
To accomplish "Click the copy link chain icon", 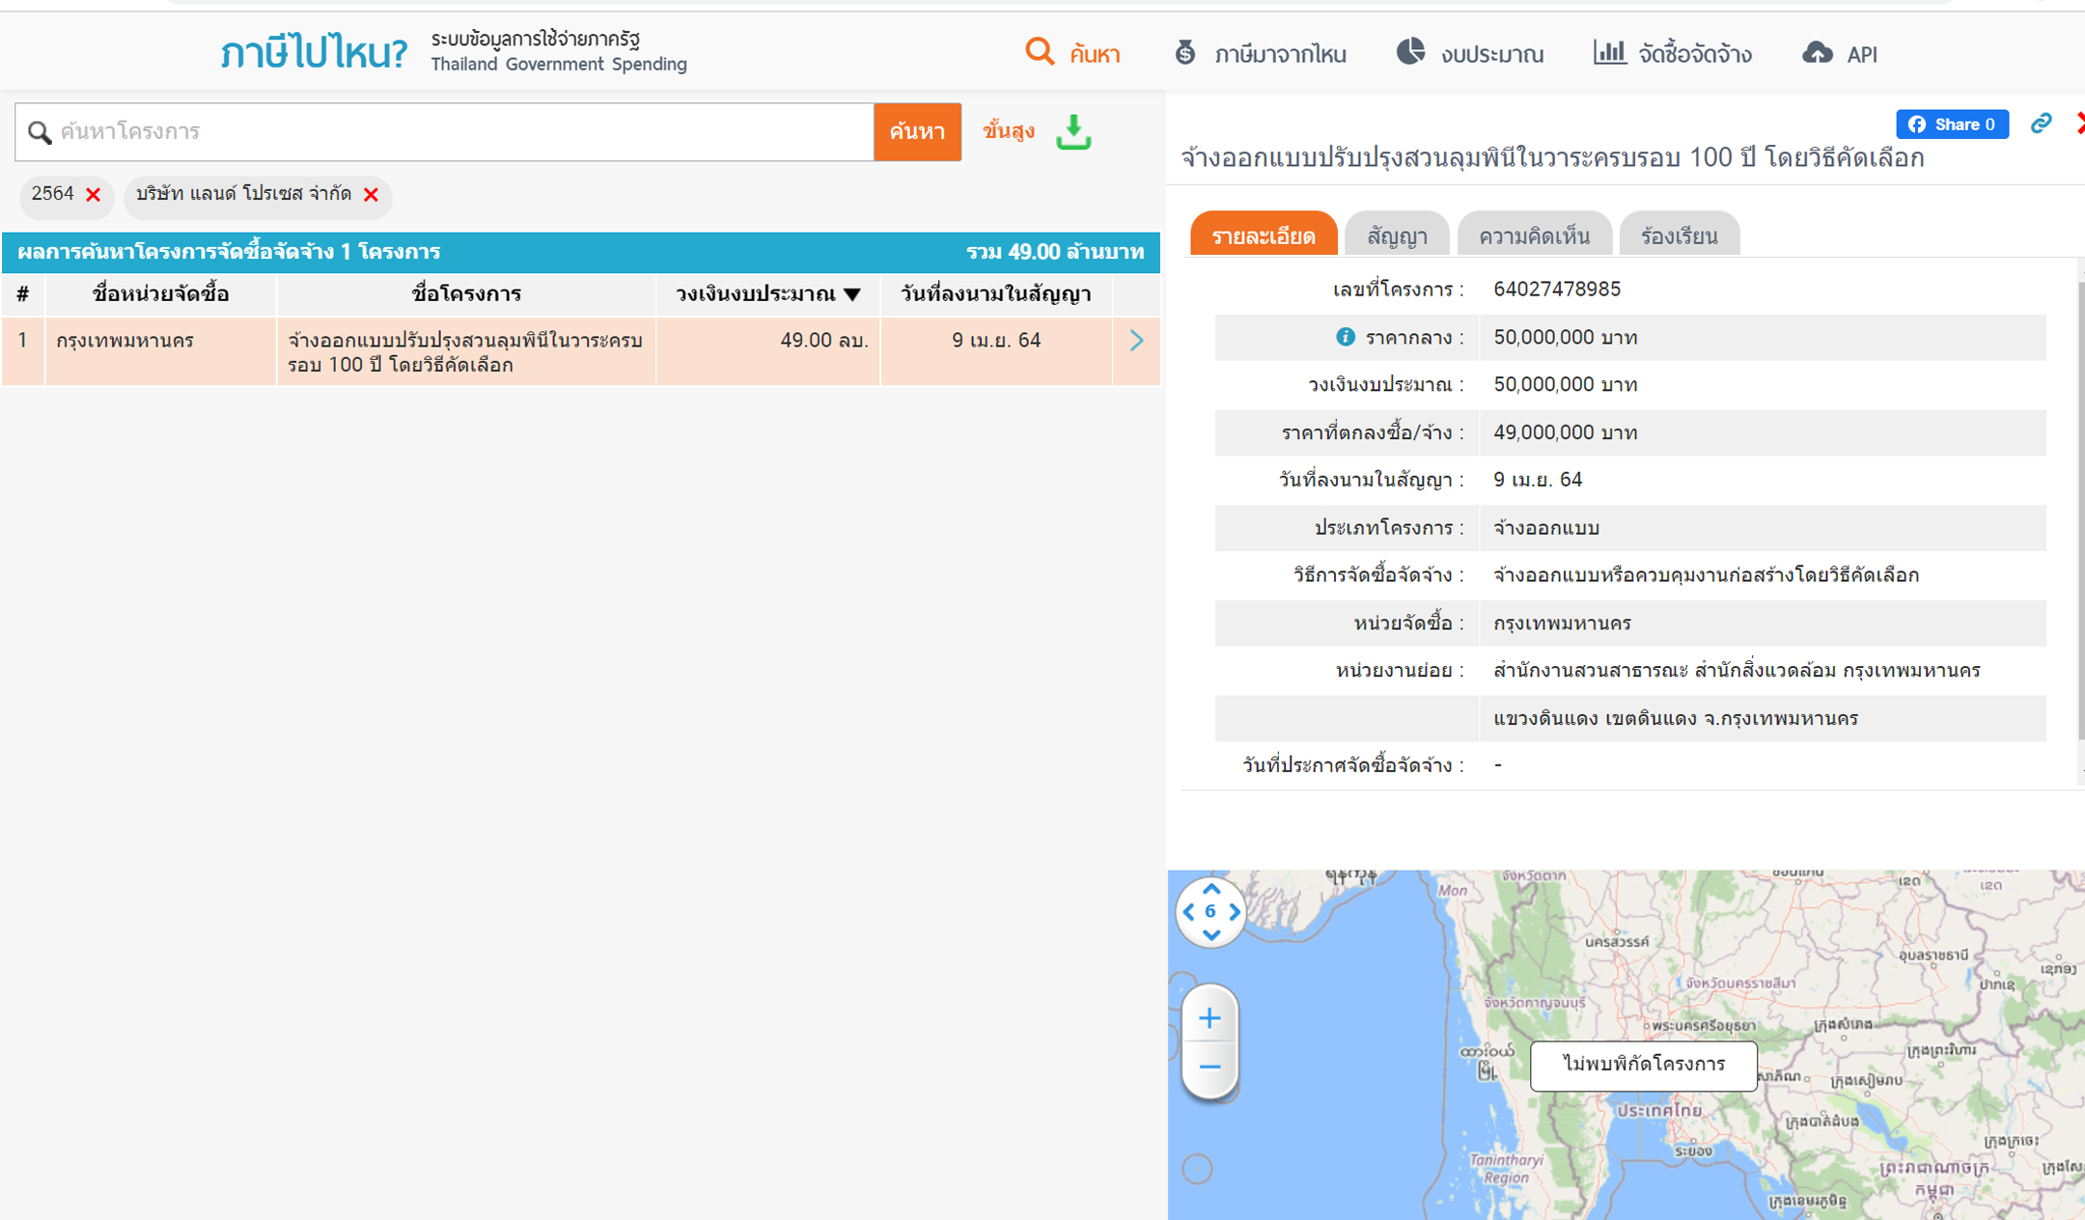I will pos(2041,124).
